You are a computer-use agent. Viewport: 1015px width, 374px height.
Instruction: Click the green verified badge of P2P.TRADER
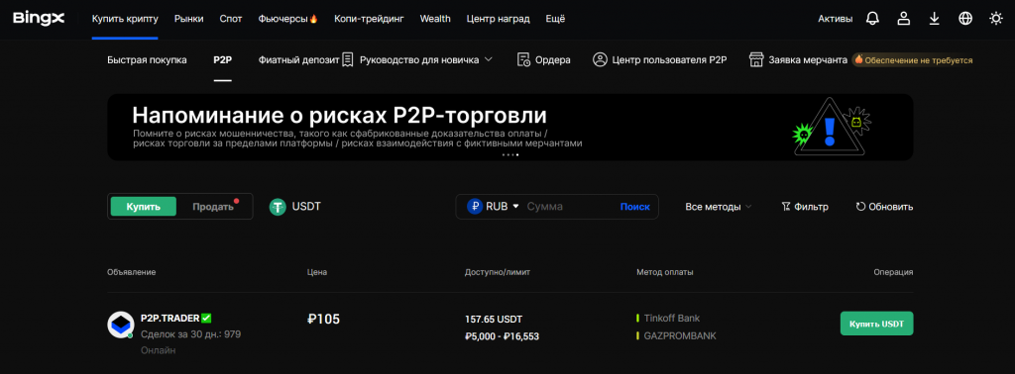click(x=206, y=318)
